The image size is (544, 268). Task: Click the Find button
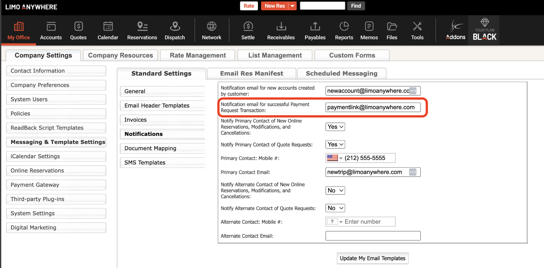coord(356,6)
